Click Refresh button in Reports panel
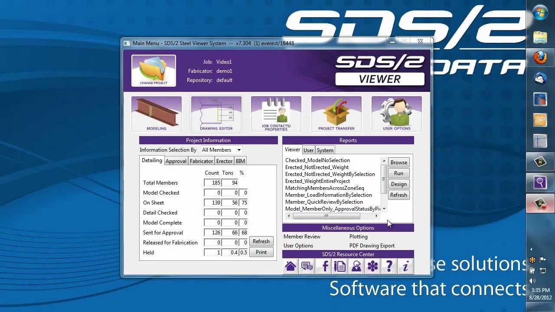The width and height of the screenshot is (555, 312). click(398, 195)
